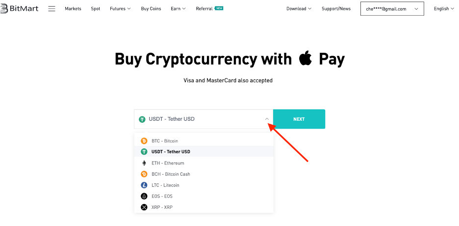Open the hamburger menu icon
The width and height of the screenshot is (459, 226).
[52, 9]
